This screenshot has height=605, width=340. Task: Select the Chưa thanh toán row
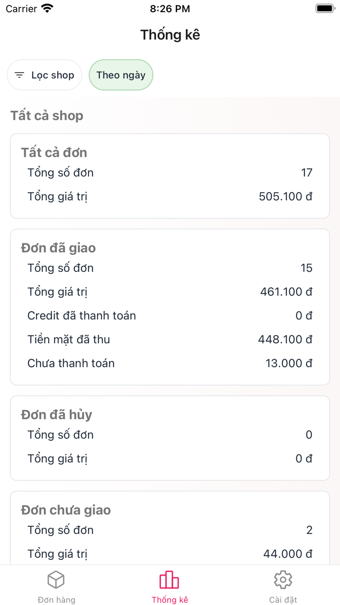tap(170, 363)
